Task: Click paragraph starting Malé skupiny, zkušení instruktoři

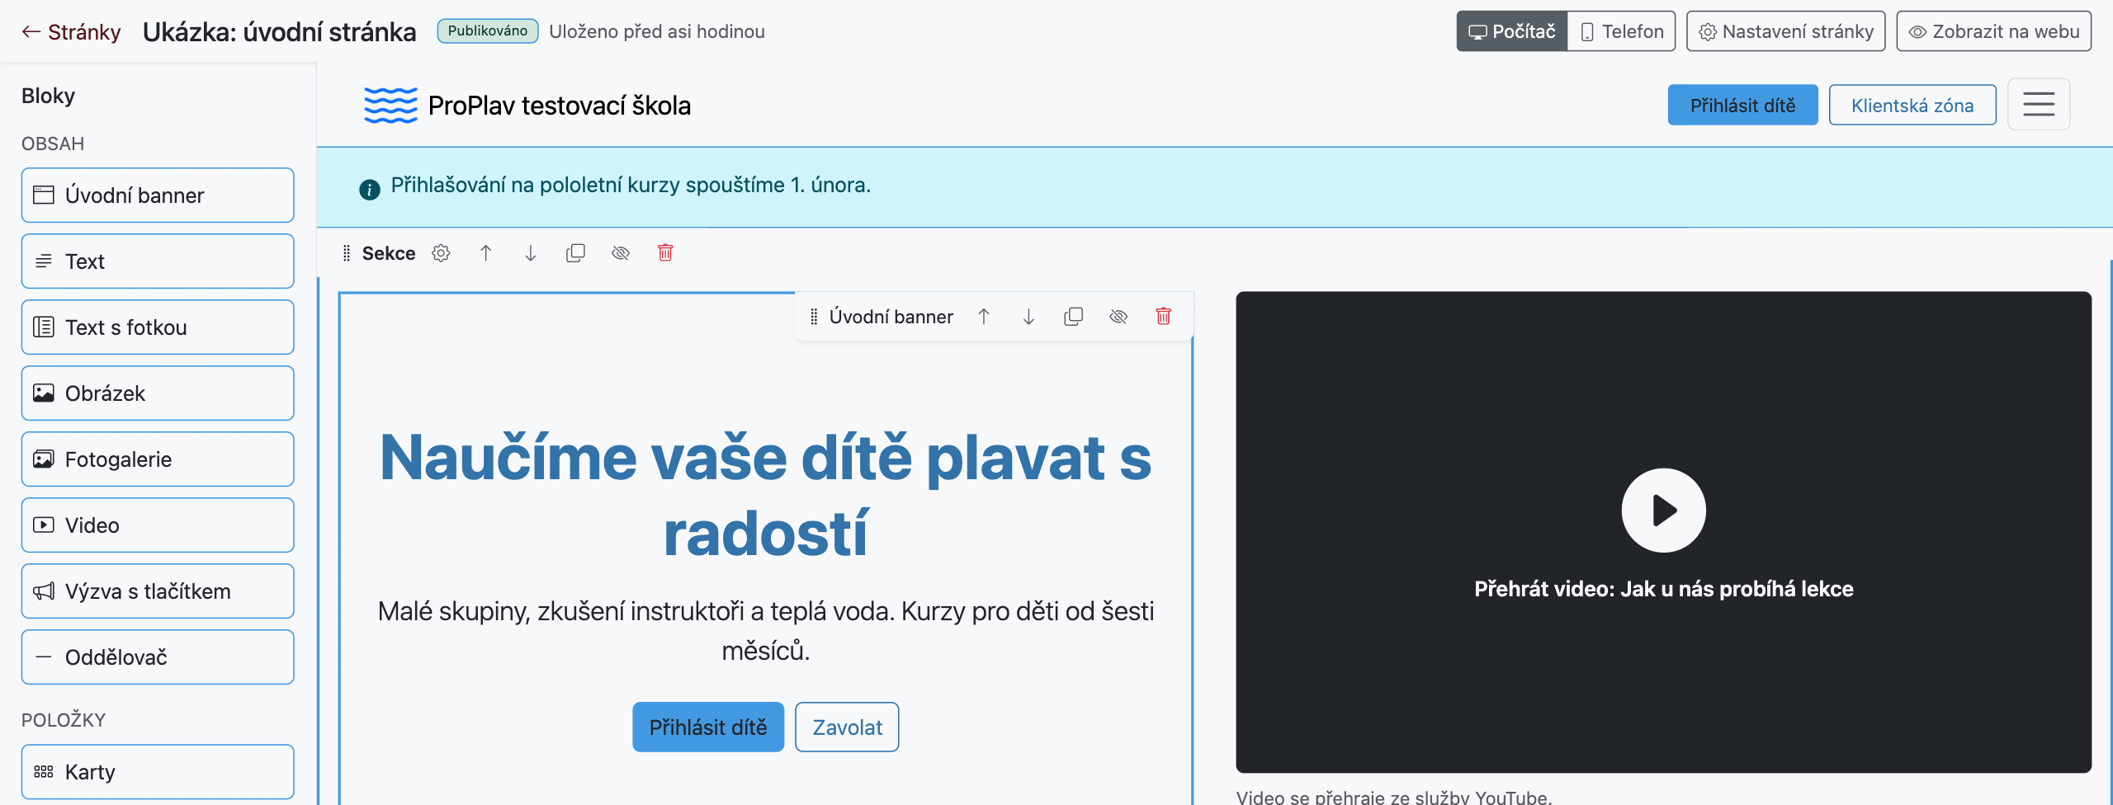Action: 766,631
